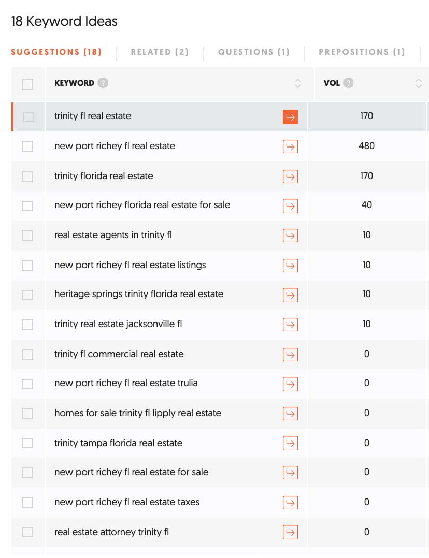Open the arrow for 'homes for sale trinity fl lipply real estate'

click(291, 413)
